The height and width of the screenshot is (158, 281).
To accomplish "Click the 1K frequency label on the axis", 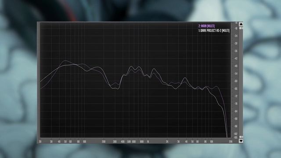I will pos(148,142).
